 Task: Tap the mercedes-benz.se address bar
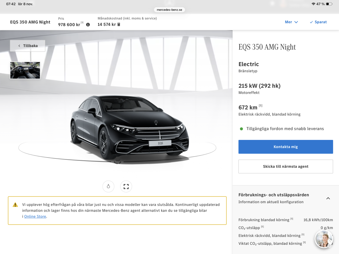click(169, 10)
